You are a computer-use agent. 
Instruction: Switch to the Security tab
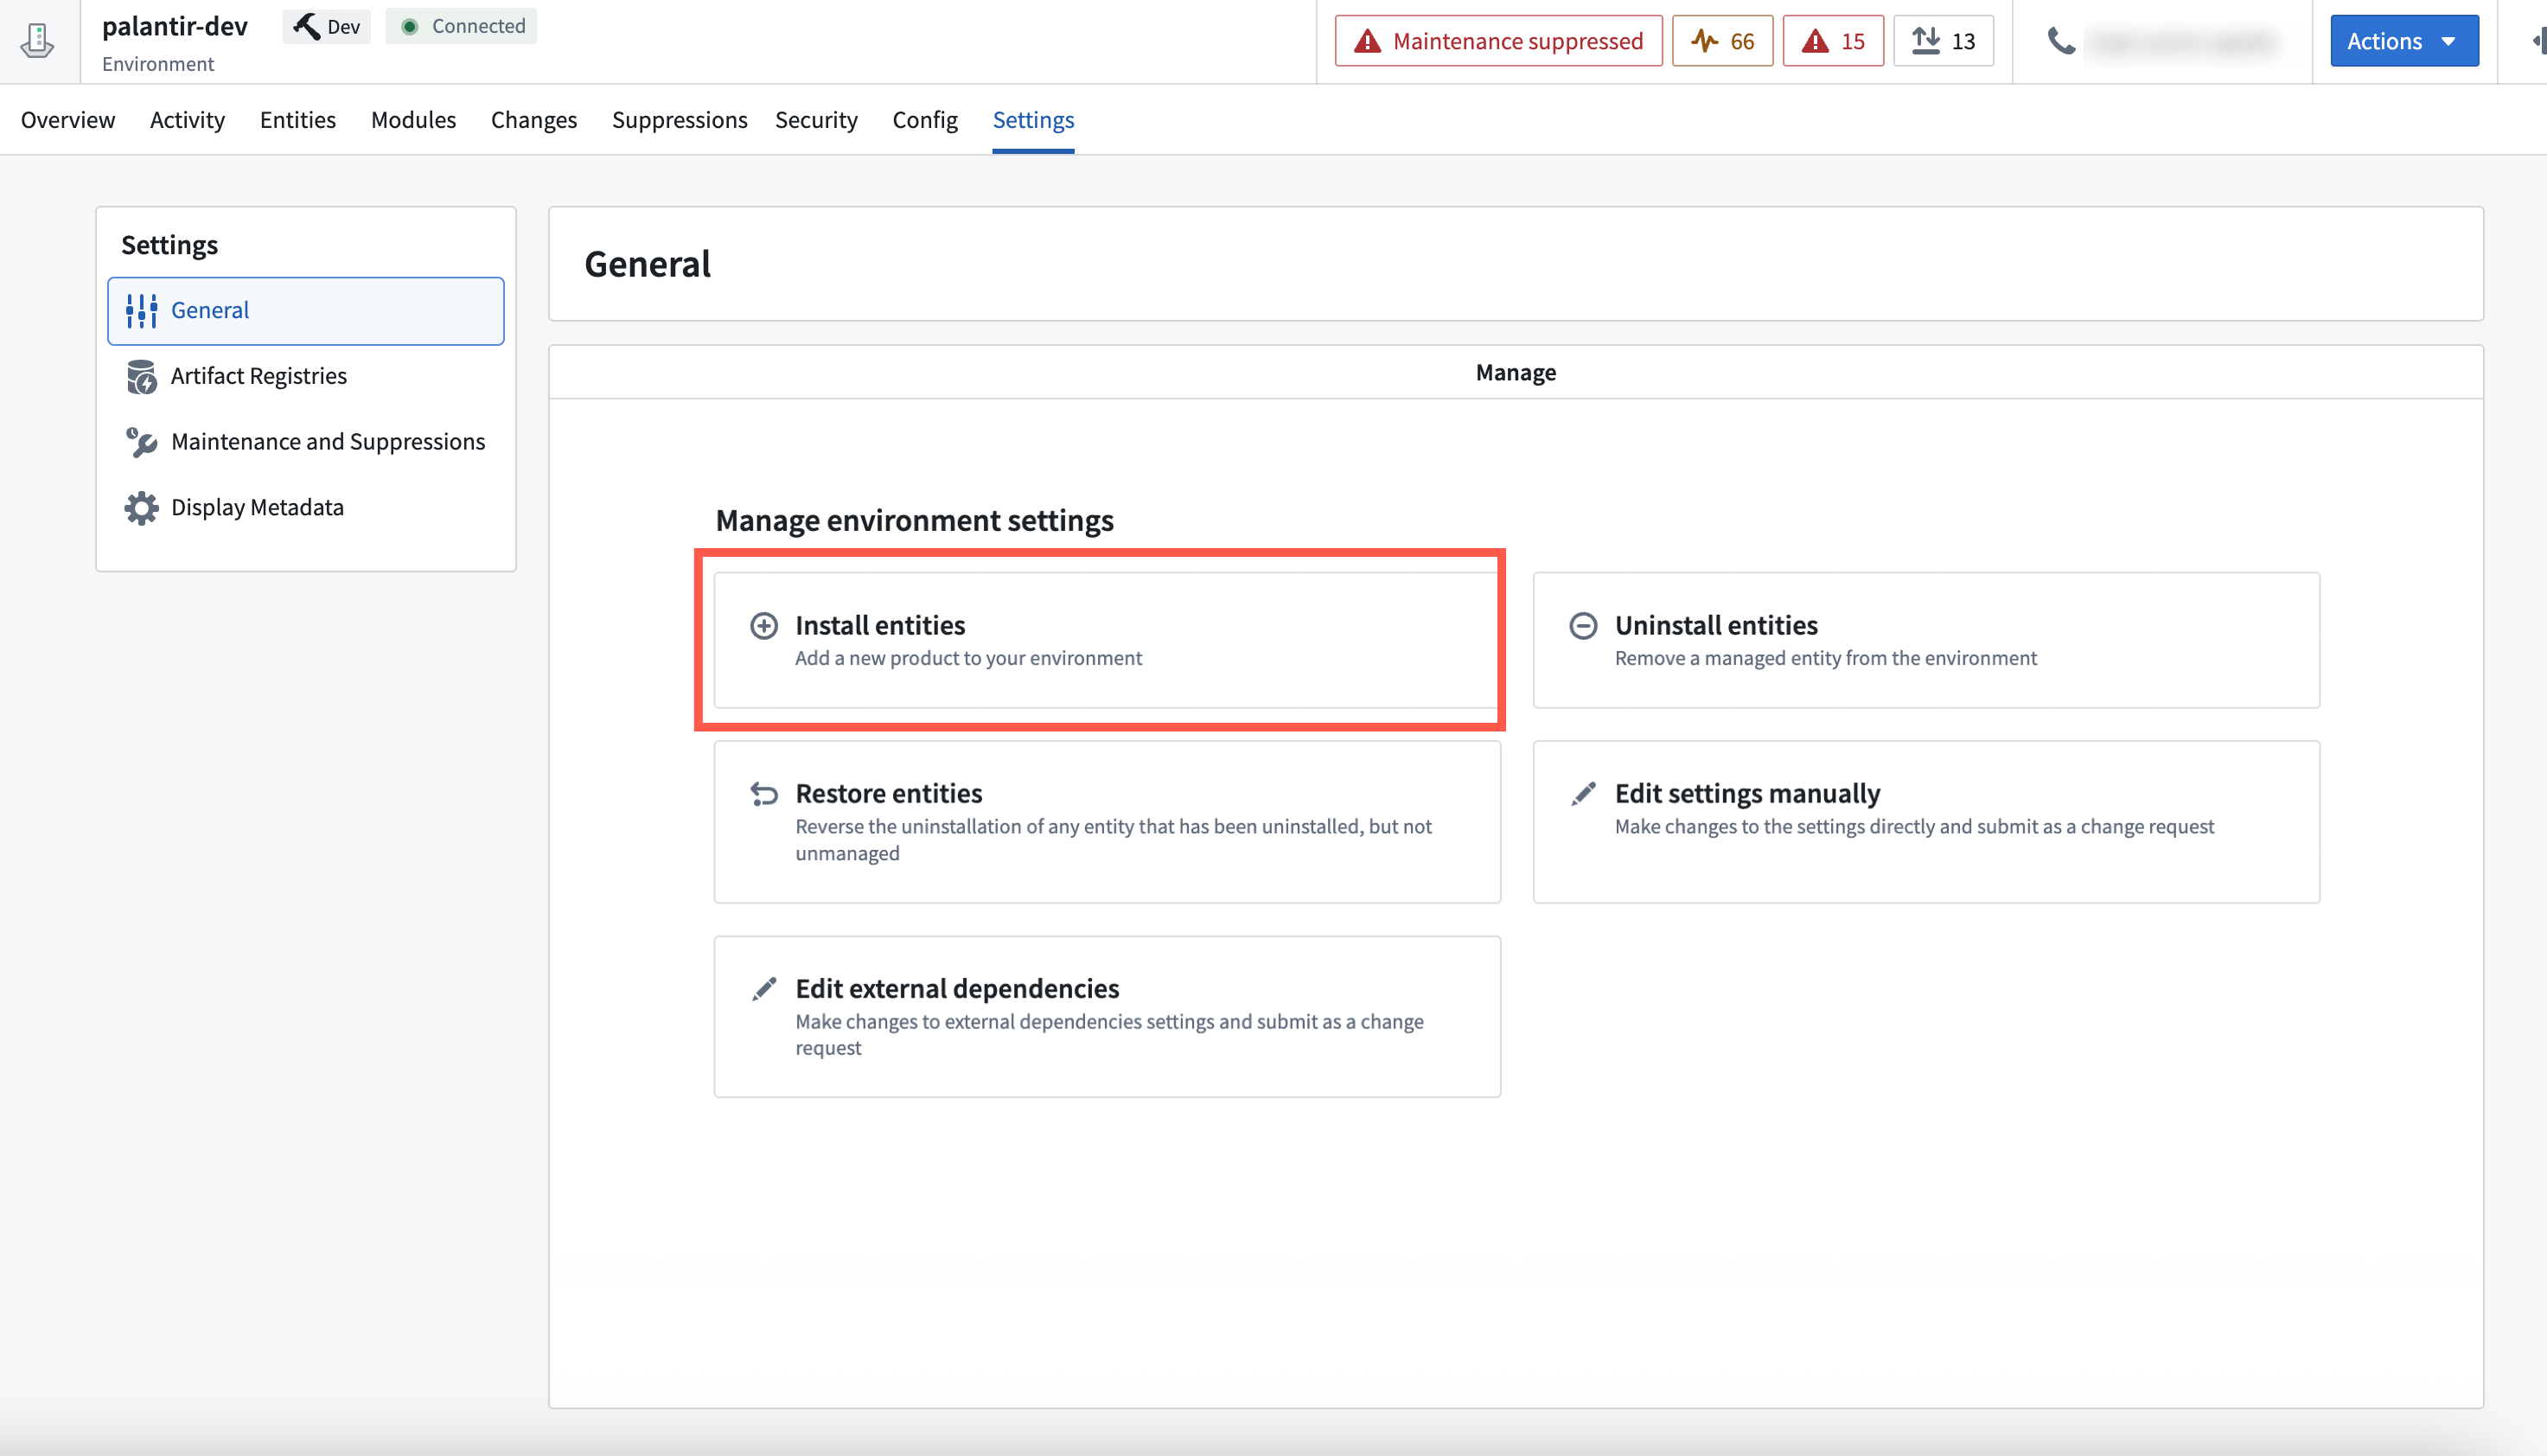(817, 119)
